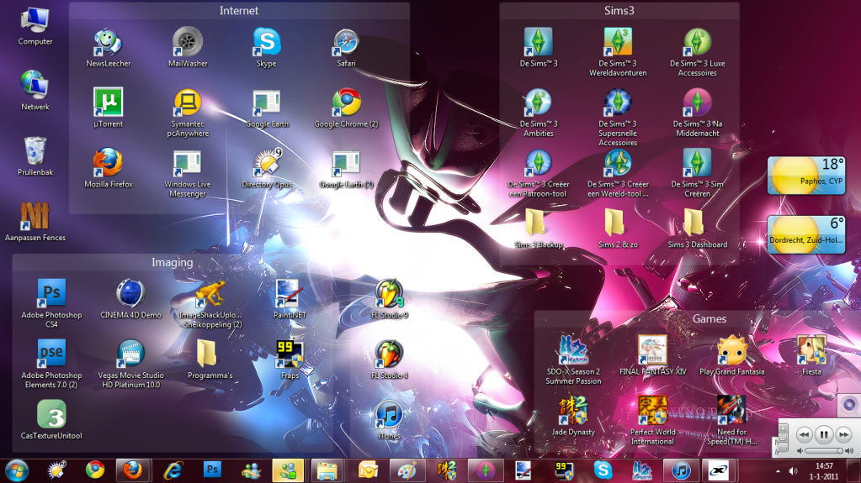The width and height of the screenshot is (861, 483).
Task: Click the Internet fence title
Action: click(239, 10)
